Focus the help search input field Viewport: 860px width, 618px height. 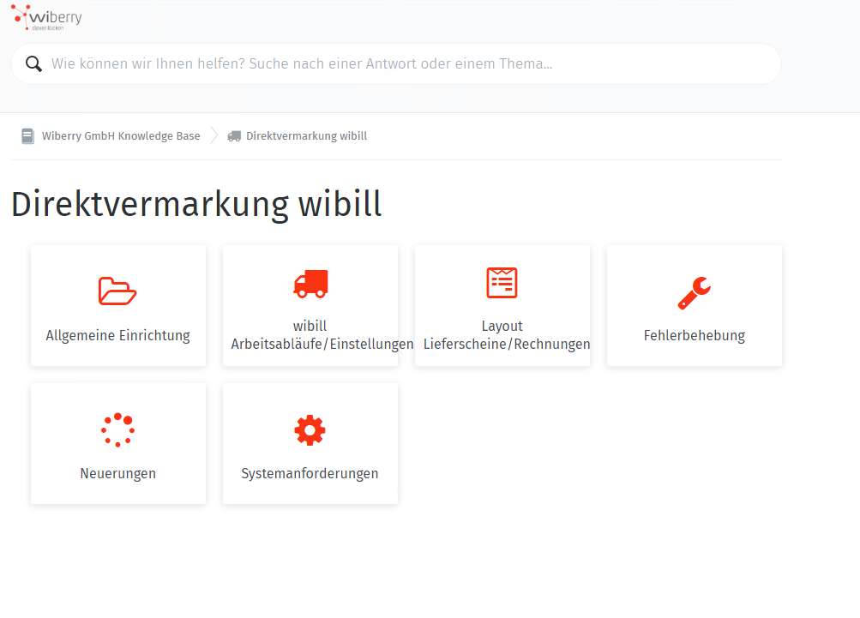point(396,63)
